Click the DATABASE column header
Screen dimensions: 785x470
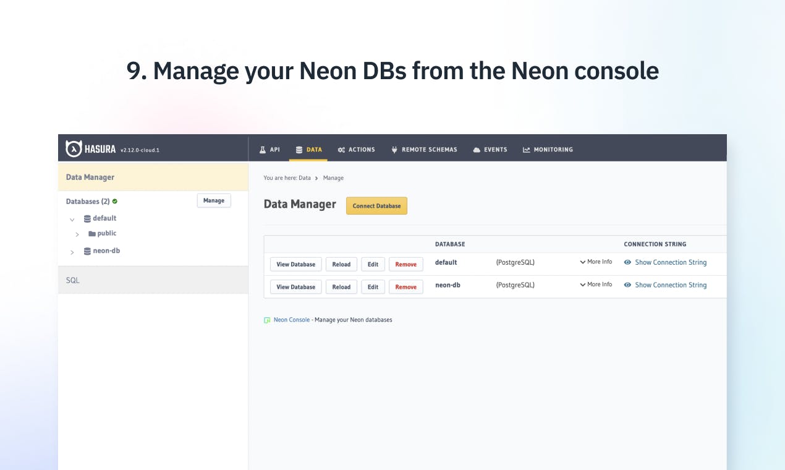[x=450, y=244]
